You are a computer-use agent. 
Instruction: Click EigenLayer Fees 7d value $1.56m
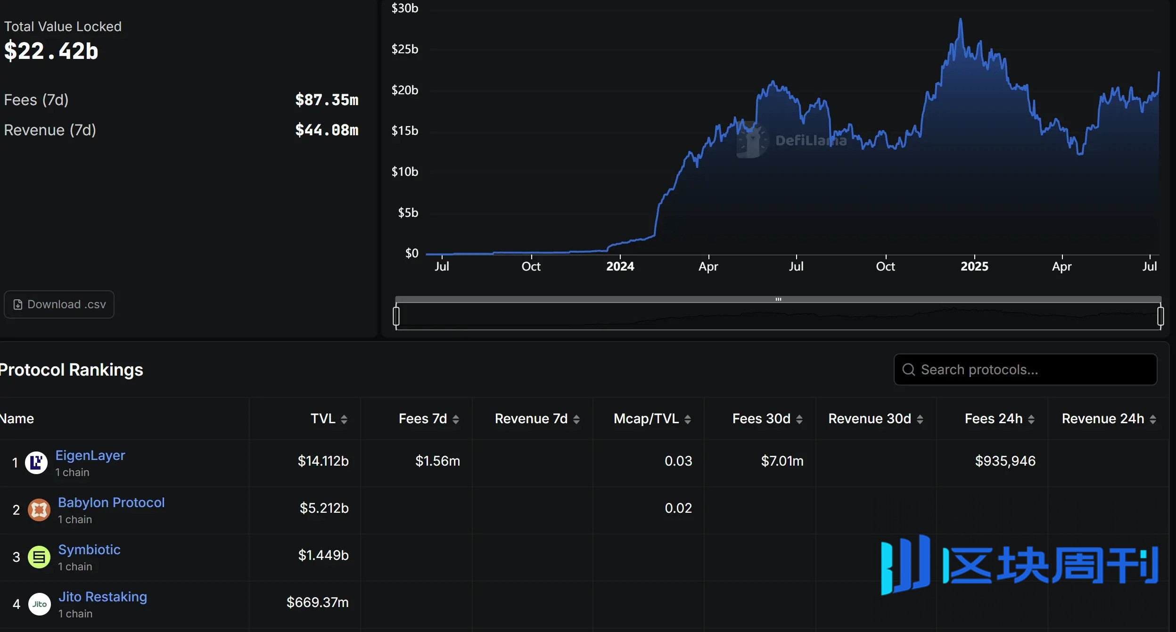(x=437, y=461)
